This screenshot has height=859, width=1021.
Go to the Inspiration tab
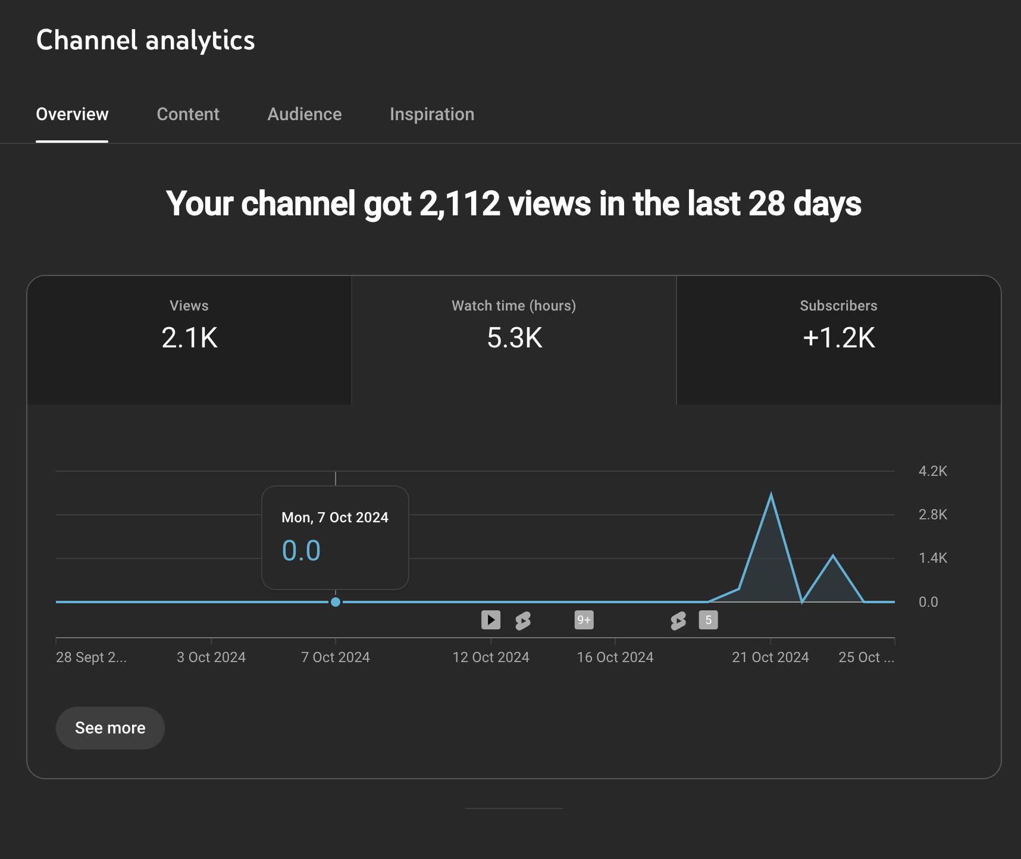(432, 114)
